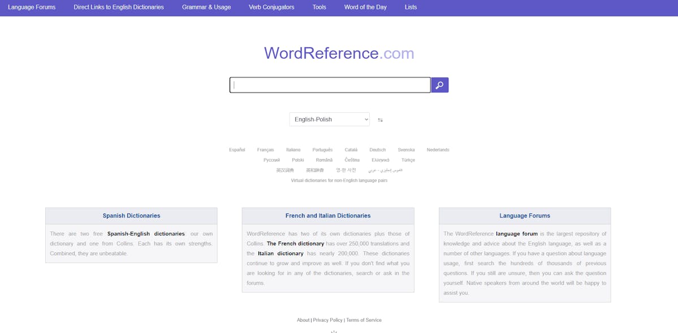The image size is (678, 333).
Task: Switch site language to Türkçe
Action: (x=408, y=160)
